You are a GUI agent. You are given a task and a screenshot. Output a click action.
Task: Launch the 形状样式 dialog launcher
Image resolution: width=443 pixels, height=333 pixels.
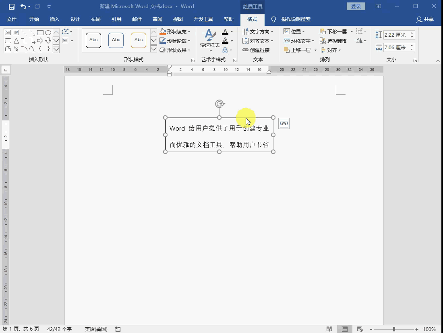pyautogui.click(x=193, y=60)
